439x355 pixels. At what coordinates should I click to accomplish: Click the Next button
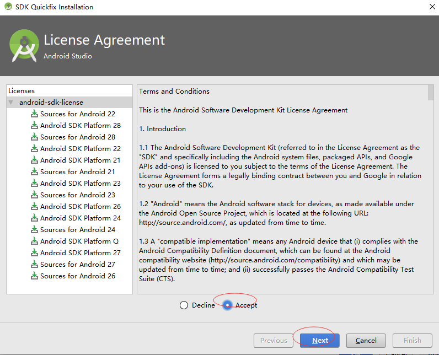point(320,341)
